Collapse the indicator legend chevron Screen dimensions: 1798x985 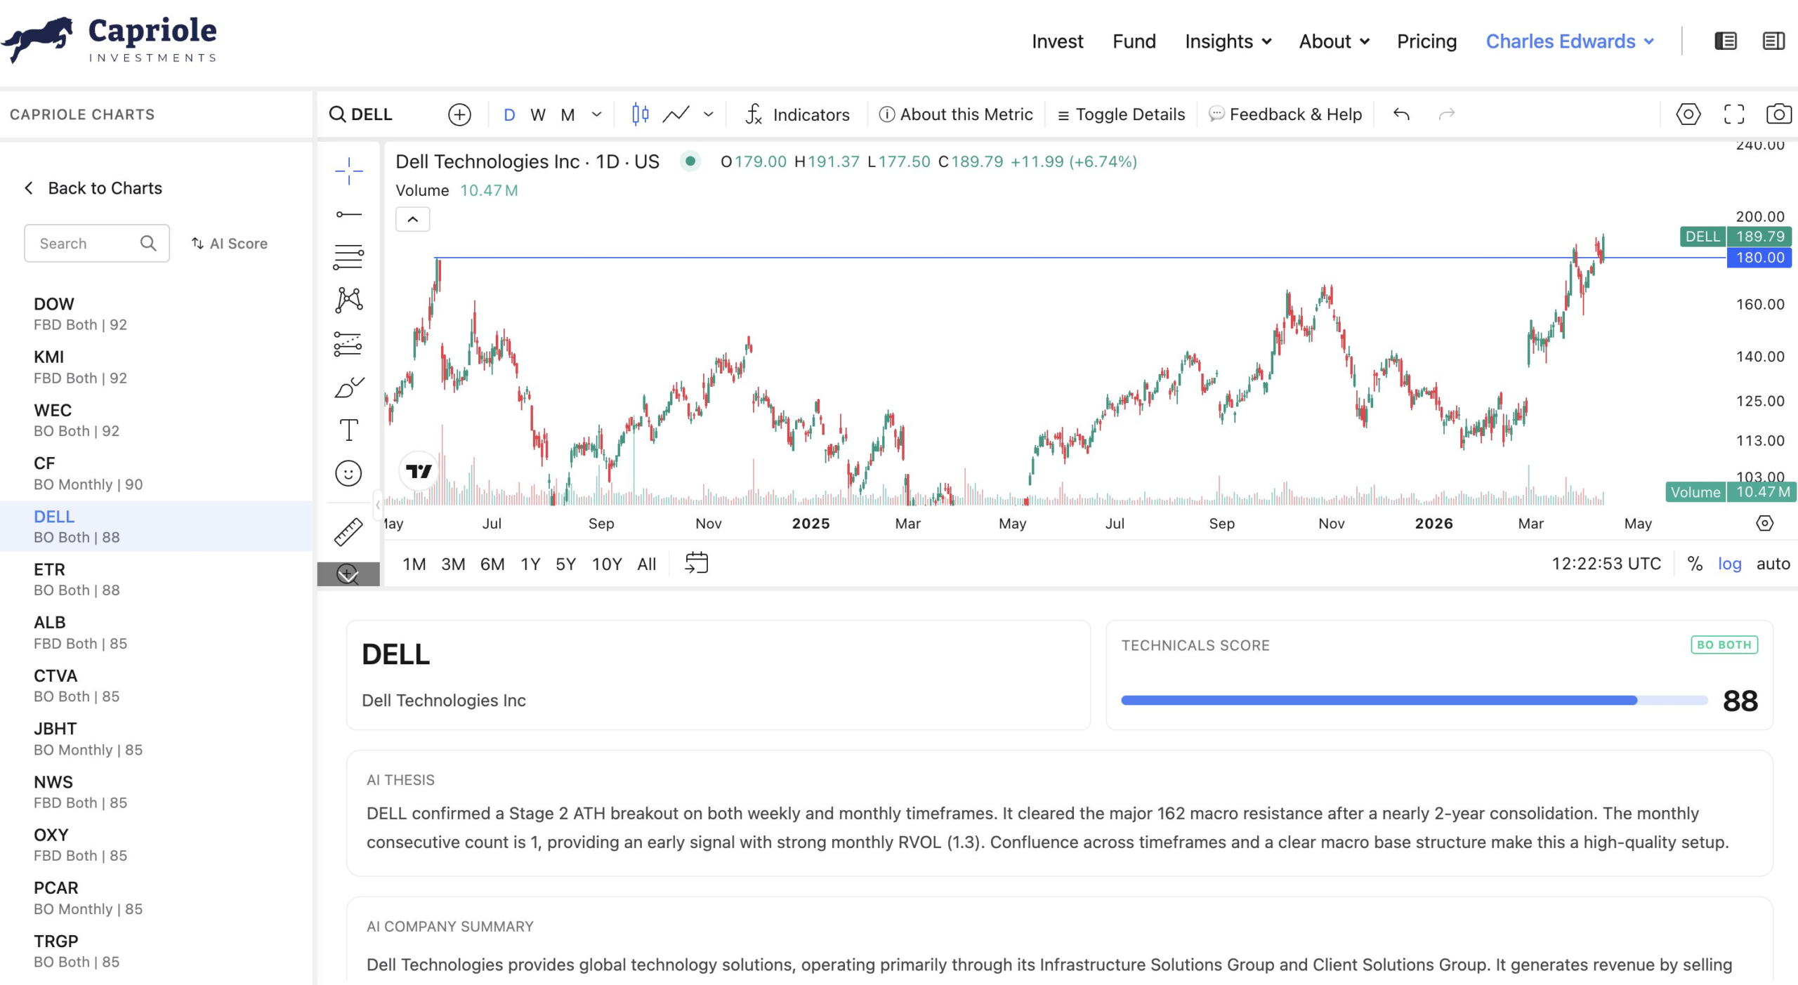pos(413,220)
